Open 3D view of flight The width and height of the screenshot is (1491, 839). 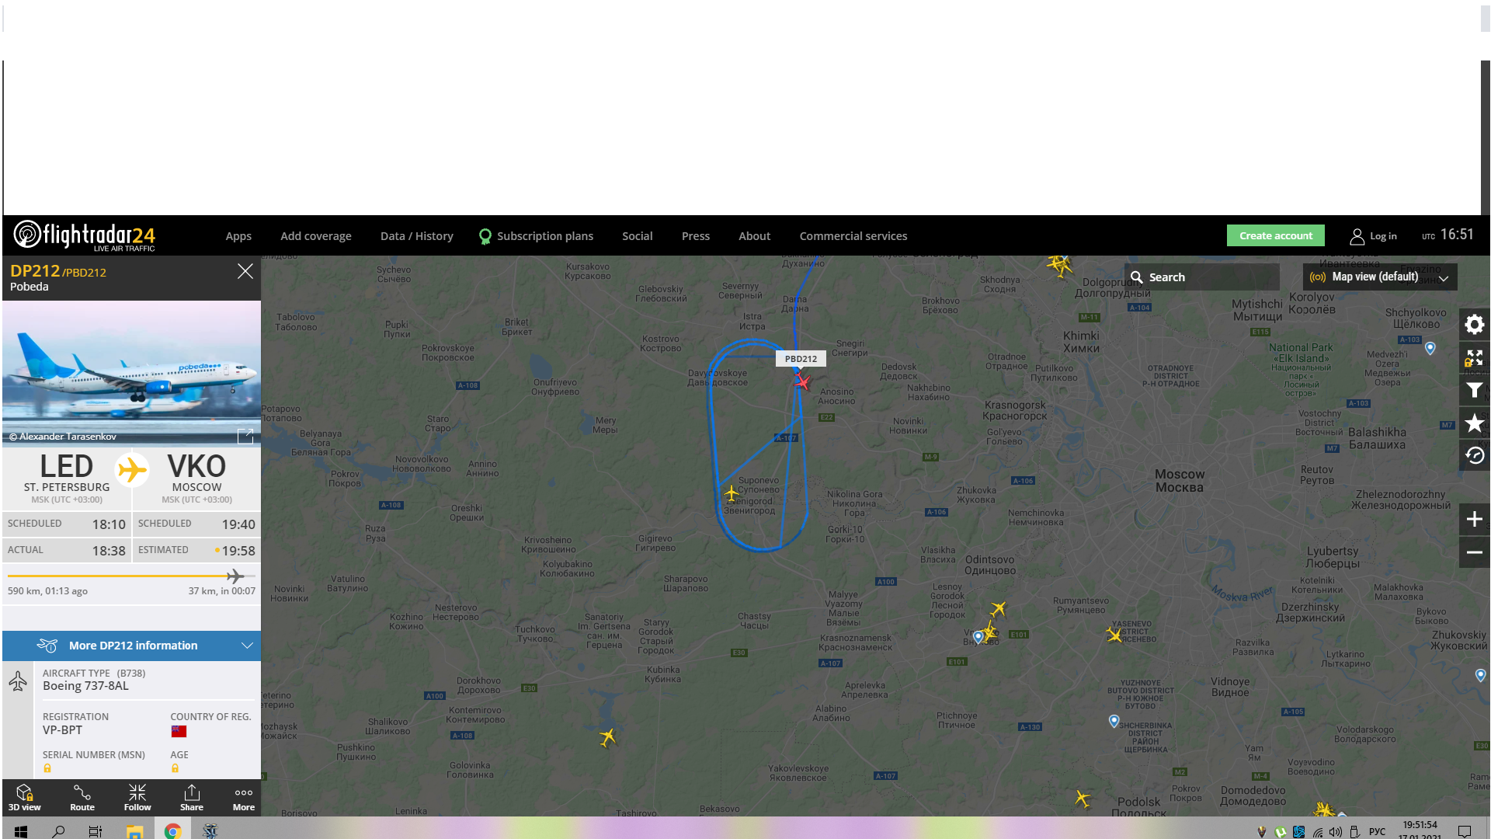[x=25, y=798]
